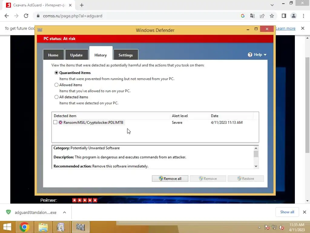This screenshot has height=233, width=310.
Task: Close the downloads bar
Action: [x=305, y=212]
